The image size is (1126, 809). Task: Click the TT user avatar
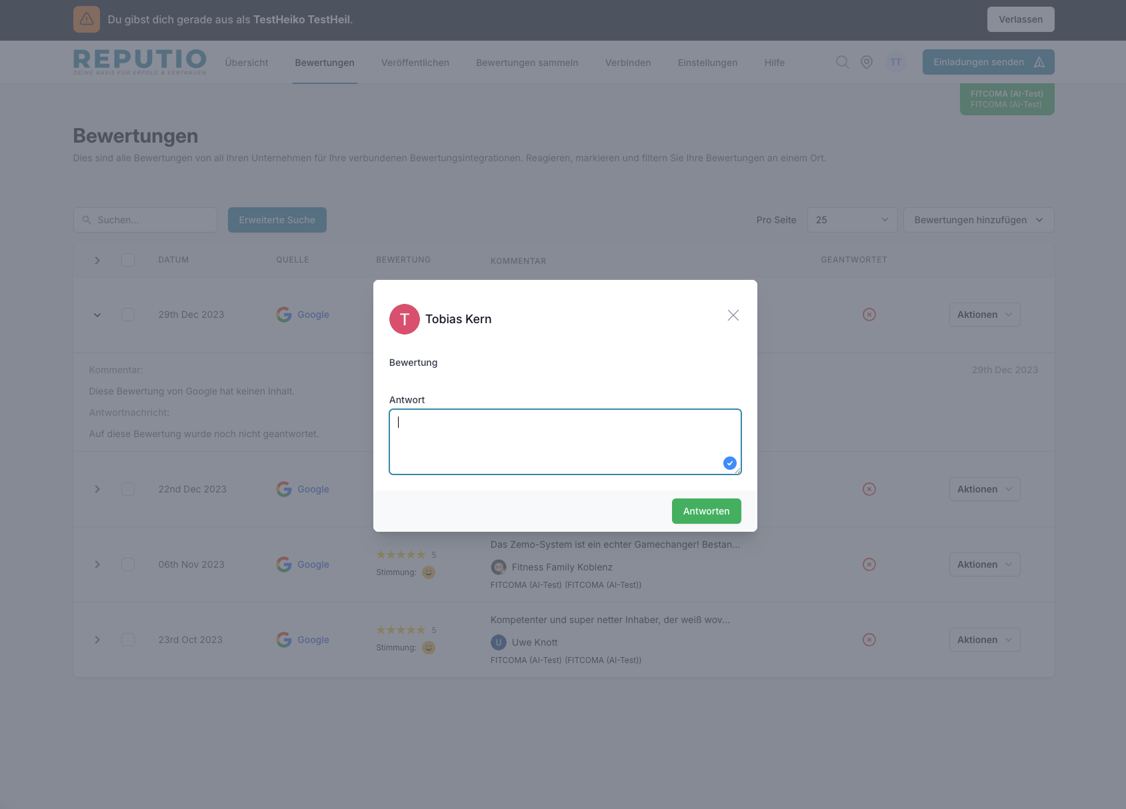[895, 62]
